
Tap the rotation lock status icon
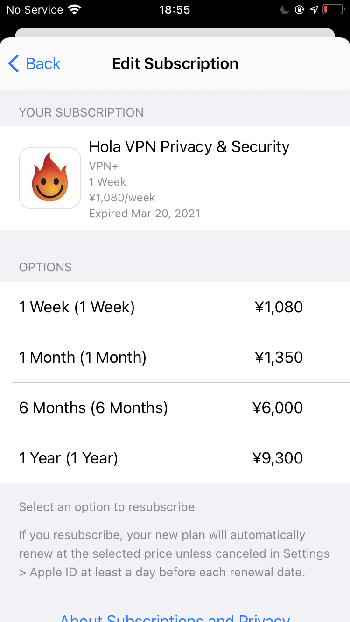300,9
